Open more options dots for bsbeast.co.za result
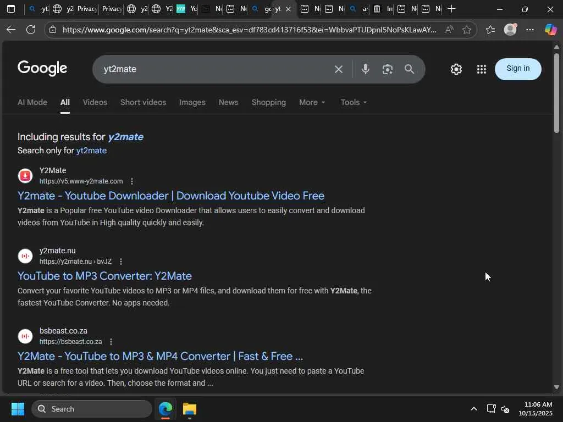Image resolution: width=563 pixels, height=422 pixels. click(x=111, y=342)
